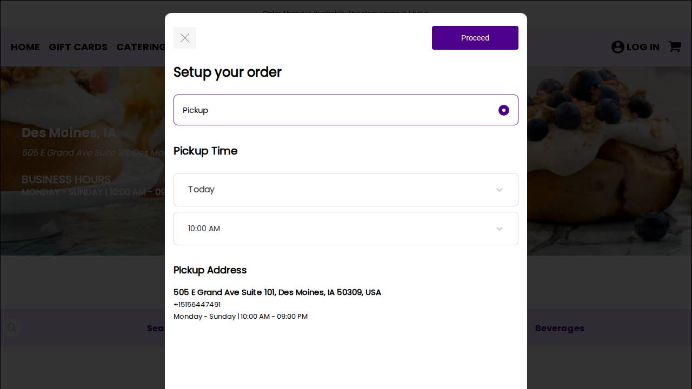The height and width of the screenshot is (389, 692).
Task: Click the user account icon
Action: pos(617,47)
